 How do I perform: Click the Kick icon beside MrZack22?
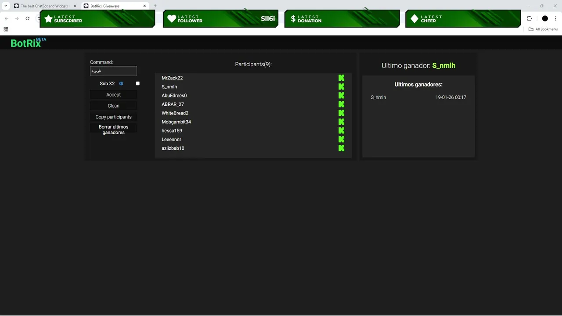pyautogui.click(x=341, y=78)
